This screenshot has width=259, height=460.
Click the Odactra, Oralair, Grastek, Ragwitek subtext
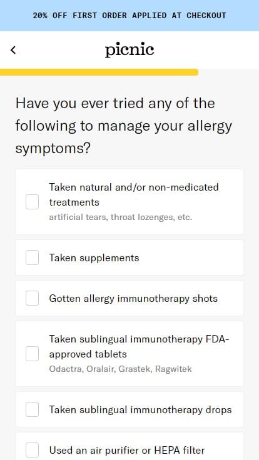pyautogui.click(x=120, y=369)
